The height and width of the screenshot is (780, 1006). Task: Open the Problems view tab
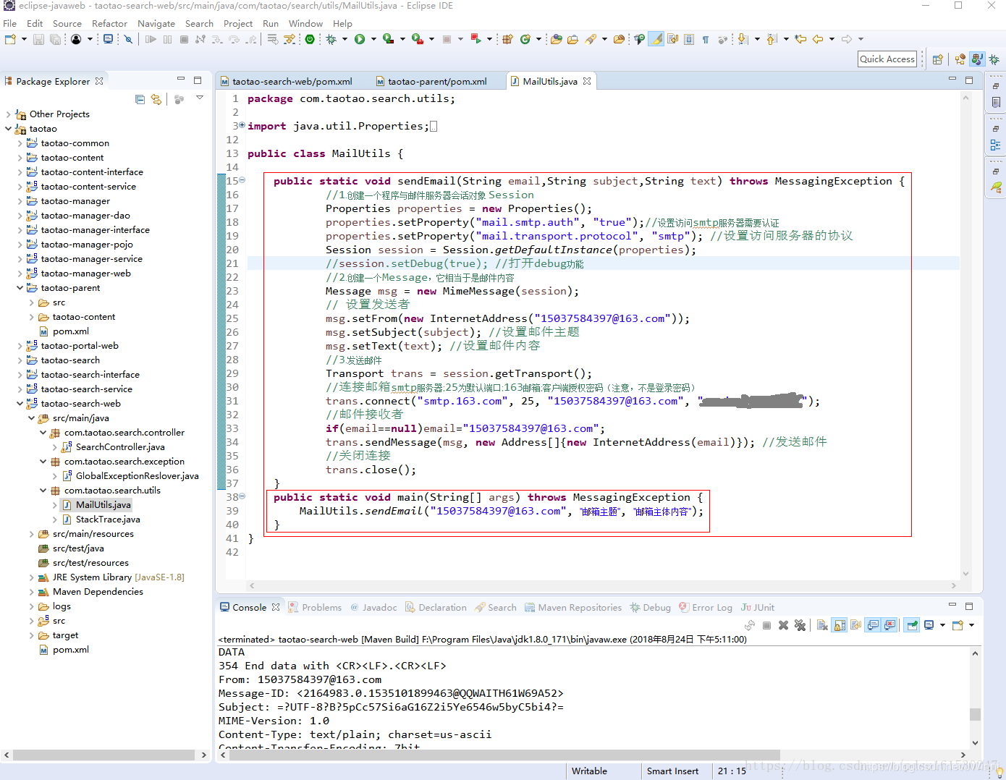click(x=315, y=607)
